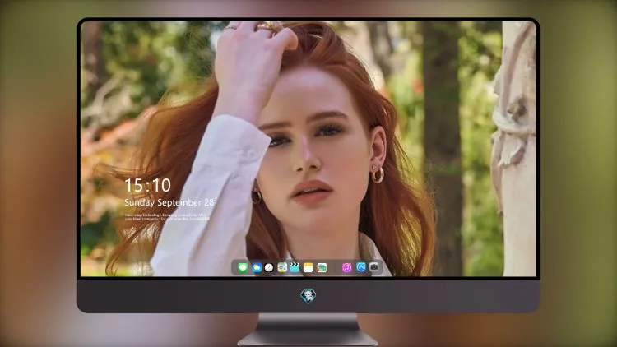The width and height of the screenshot is (617, 347).
Task: Click the diamond mascot logo on monitor bezel
Action: [x=308, y=296]
